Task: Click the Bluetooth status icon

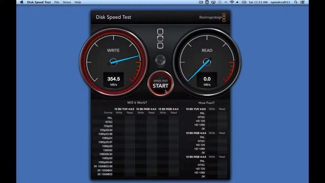Action: click(x=225, y=2)
